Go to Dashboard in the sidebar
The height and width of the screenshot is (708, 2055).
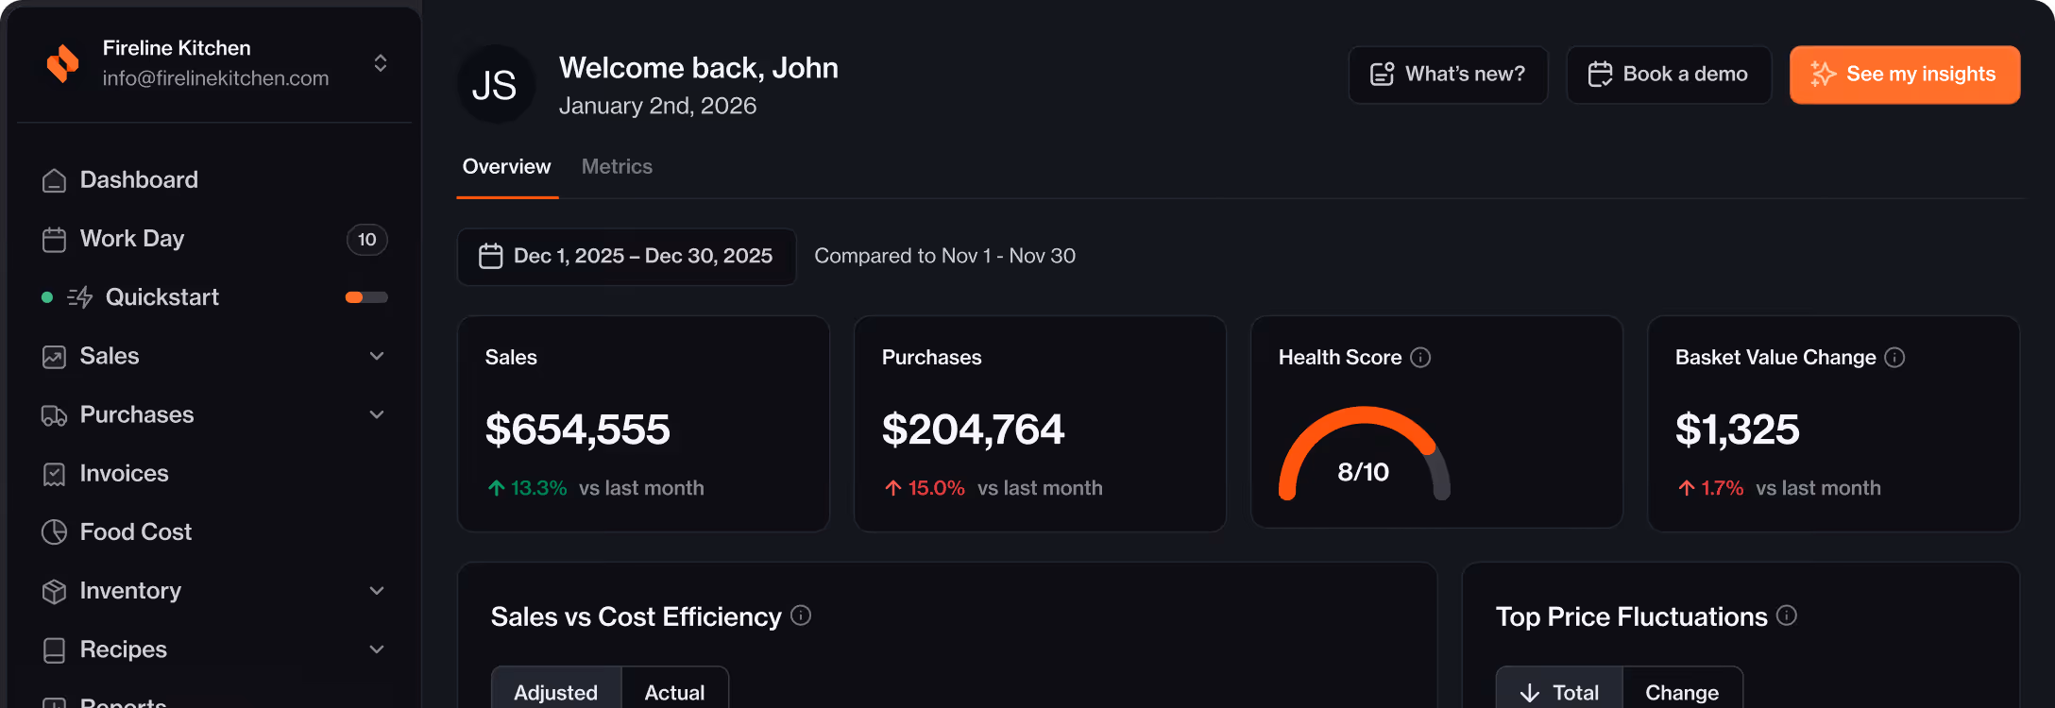pos(139,179)
